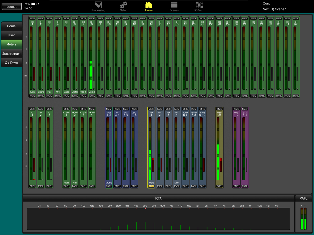The image size is (314, 235).
Task: Toggle PAFL on ST 1 strip
Action: (x=32, y=186)
